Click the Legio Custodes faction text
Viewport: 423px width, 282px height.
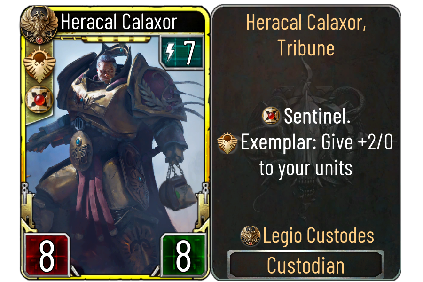(318, 235)
